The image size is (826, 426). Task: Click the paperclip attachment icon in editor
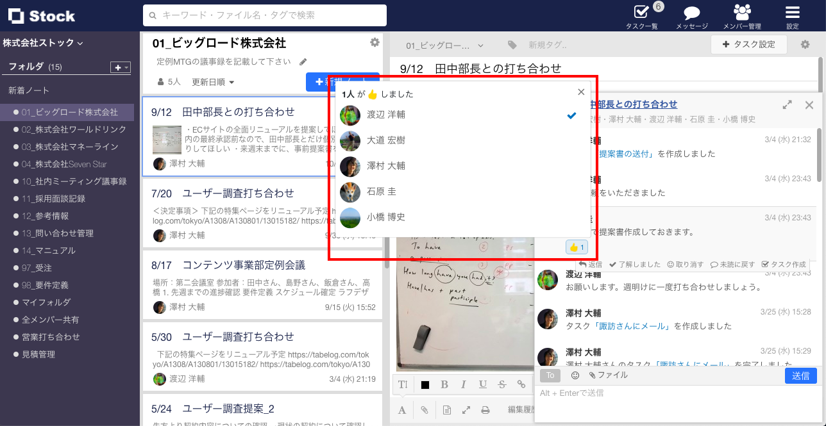pos(424,410)
